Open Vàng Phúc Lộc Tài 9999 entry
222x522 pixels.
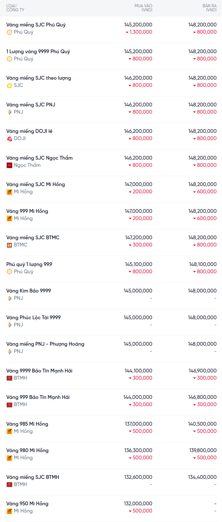coord(33,318)
